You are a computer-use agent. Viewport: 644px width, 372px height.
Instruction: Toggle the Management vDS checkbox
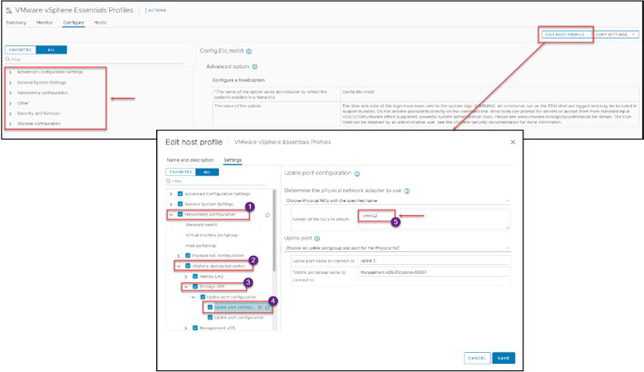pos(195,328)
